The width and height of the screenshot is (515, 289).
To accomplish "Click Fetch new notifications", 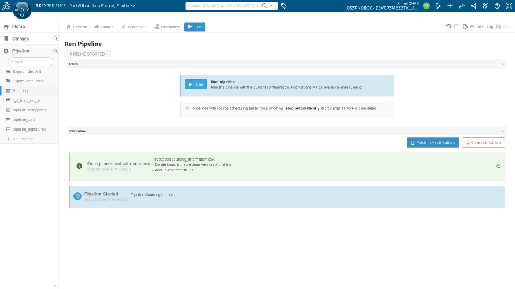I will click(x=433, y=142).
